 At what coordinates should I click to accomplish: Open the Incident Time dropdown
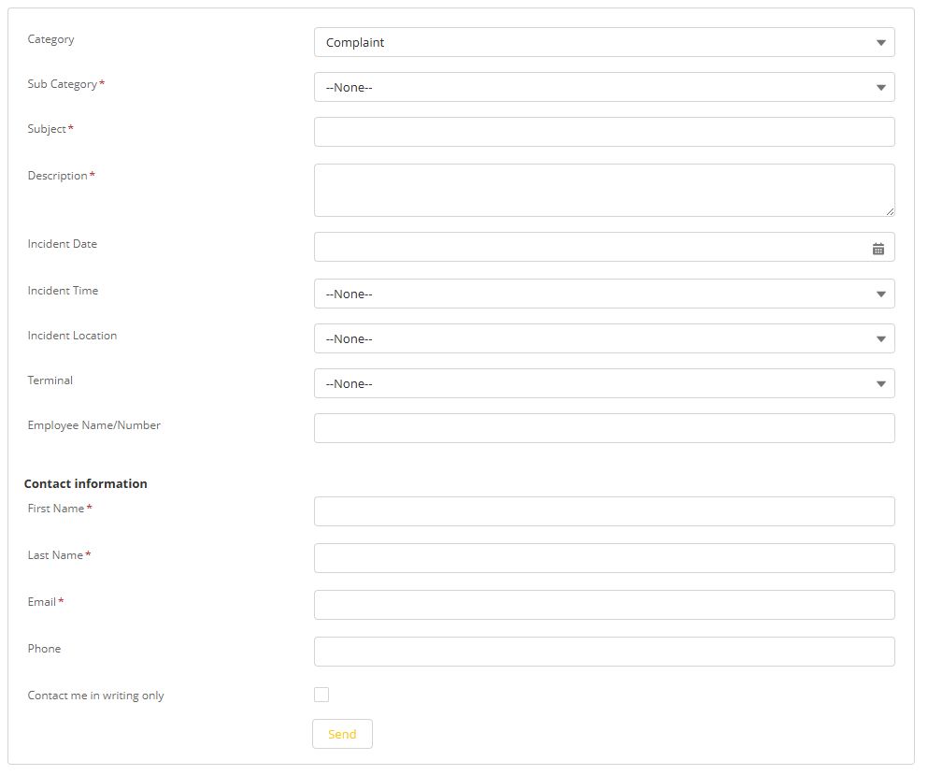[604, 294]
